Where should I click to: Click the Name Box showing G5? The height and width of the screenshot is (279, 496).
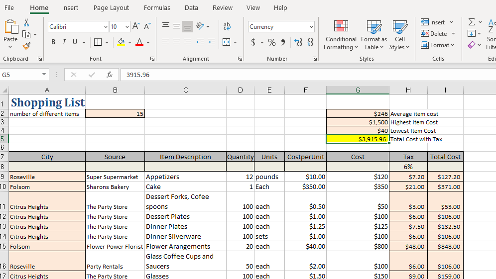pyautogui.click(x=20, y=75)
